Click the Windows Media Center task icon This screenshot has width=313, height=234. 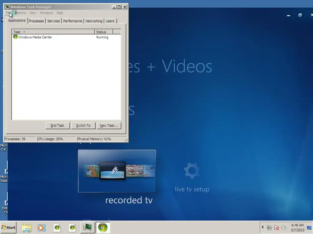coord(15,37)
